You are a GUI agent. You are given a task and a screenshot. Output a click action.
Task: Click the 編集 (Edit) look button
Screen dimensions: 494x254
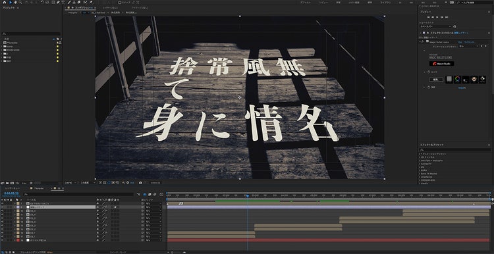click(436, 80)
